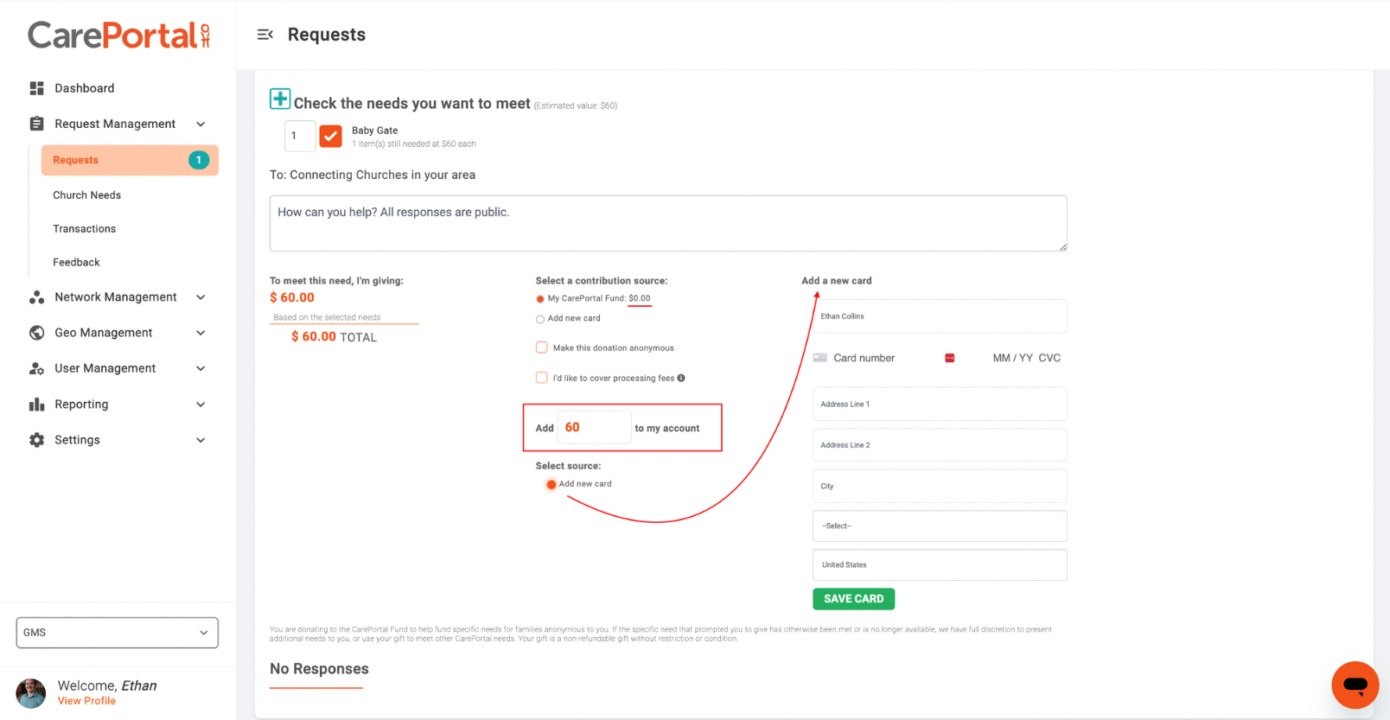Expand the GMS dropdown at bottom left
Viewport: 1390px width, 720px height.
tap(117, 632)
